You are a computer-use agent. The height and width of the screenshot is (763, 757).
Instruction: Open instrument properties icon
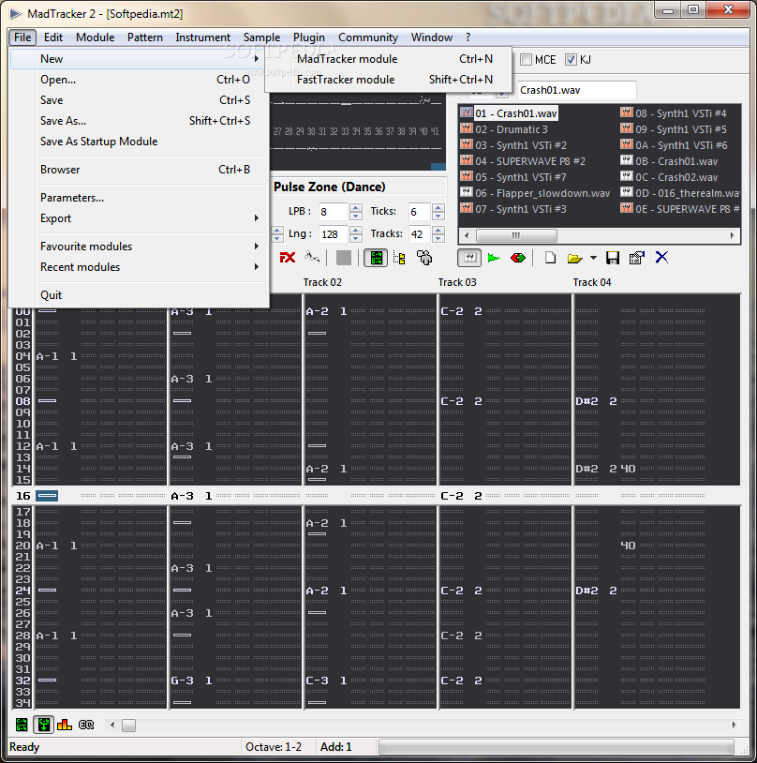pos(637,258)
